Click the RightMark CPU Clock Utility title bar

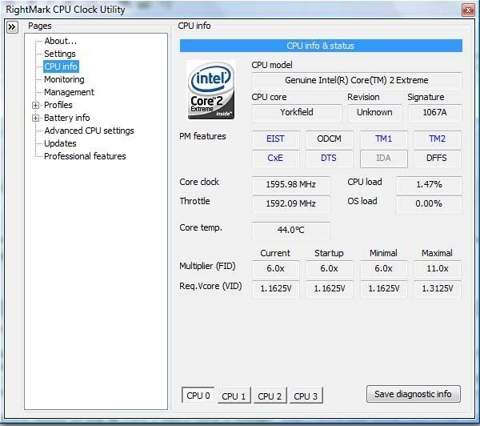click(233, 10)
